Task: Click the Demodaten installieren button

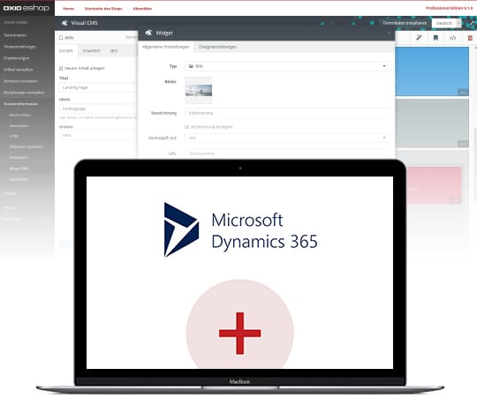Action: 405,23
